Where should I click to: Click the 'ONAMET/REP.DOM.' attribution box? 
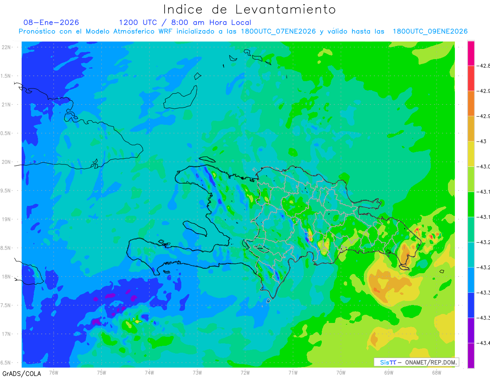(x=416, y=362)
